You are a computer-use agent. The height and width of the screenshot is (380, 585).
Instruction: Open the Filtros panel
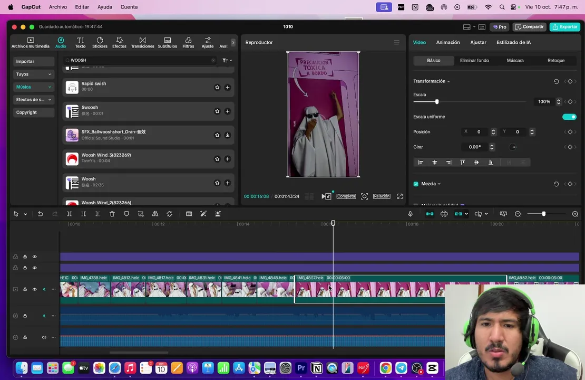188,43
